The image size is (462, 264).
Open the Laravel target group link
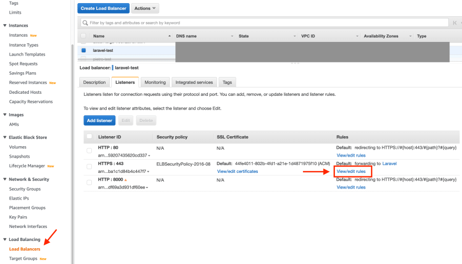(389, 163)
